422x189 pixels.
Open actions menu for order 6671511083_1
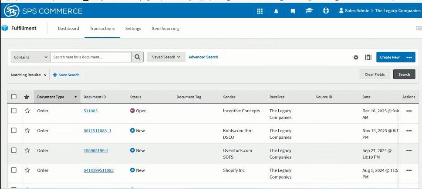coord(409,130)
